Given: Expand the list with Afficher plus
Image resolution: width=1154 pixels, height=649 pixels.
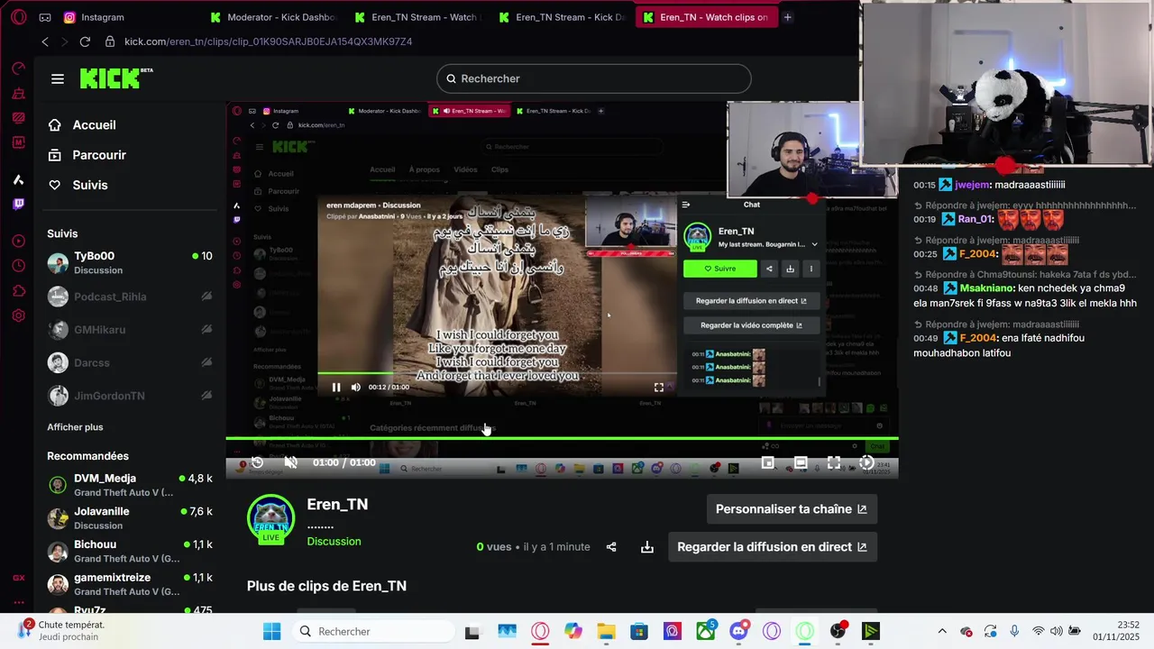Looking at the screenshot, I should tap(75, 427).
